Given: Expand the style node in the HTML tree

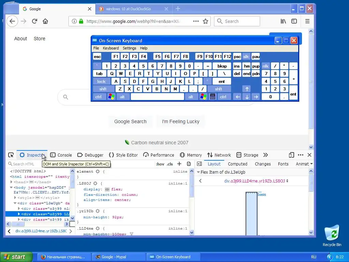Looking at the screenshot, I should [15, 198].
